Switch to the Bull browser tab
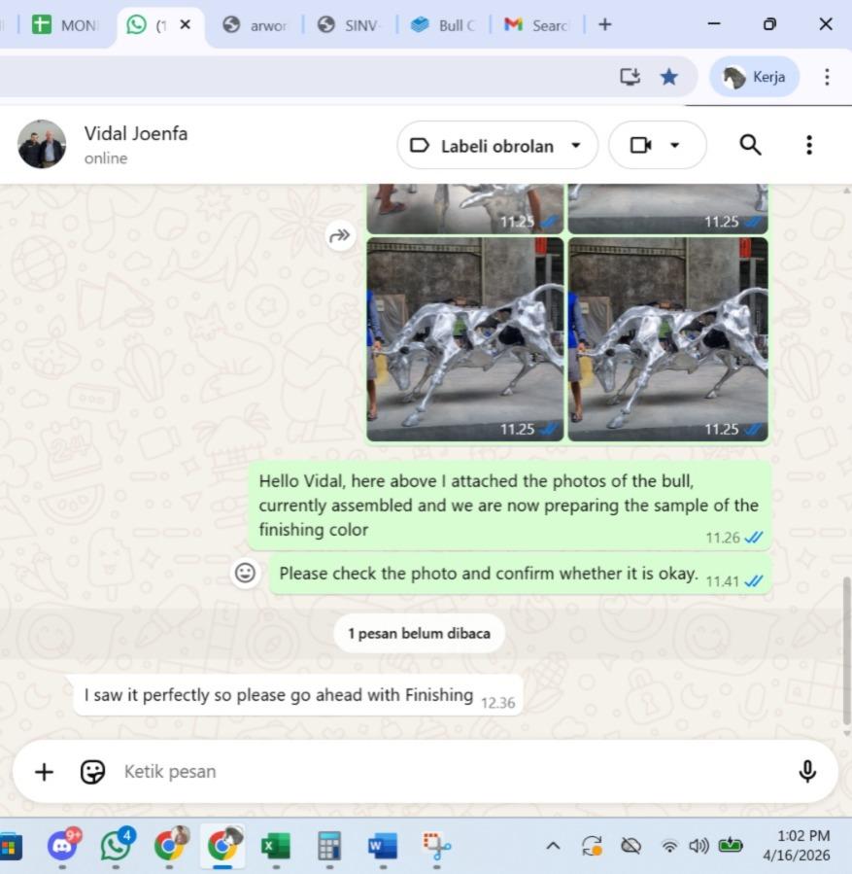Screen dimensions: 852x874 [x=443, y=25]
